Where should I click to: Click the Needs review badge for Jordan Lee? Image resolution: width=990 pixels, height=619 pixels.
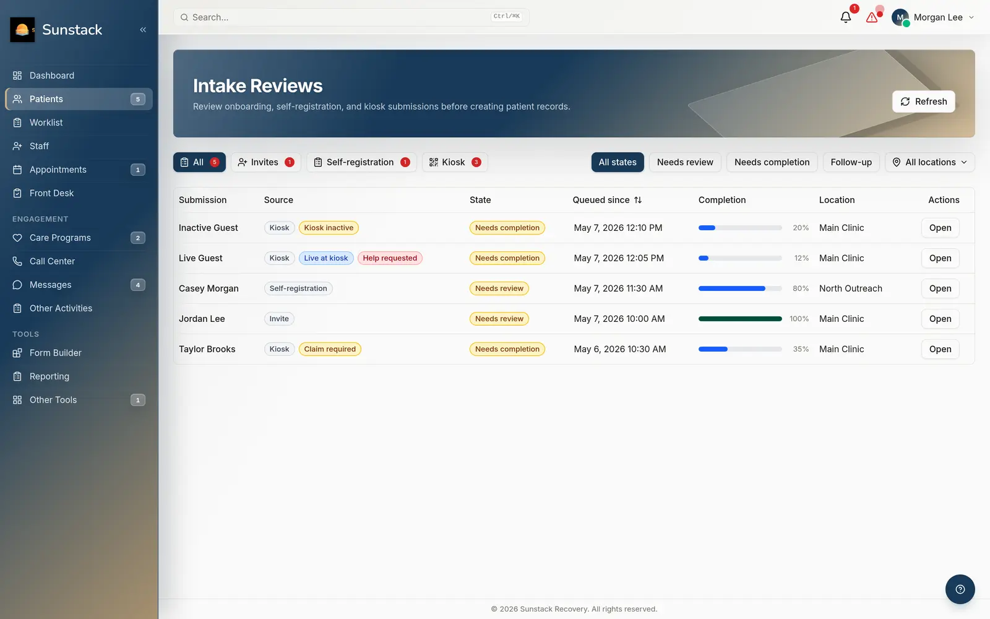click(x=499, y=319)
